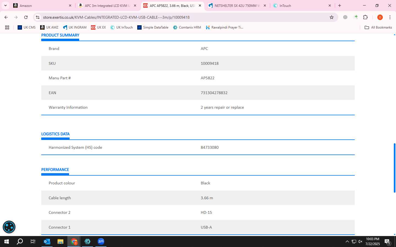Open the Windows Start menu

[x=7, y=242]
